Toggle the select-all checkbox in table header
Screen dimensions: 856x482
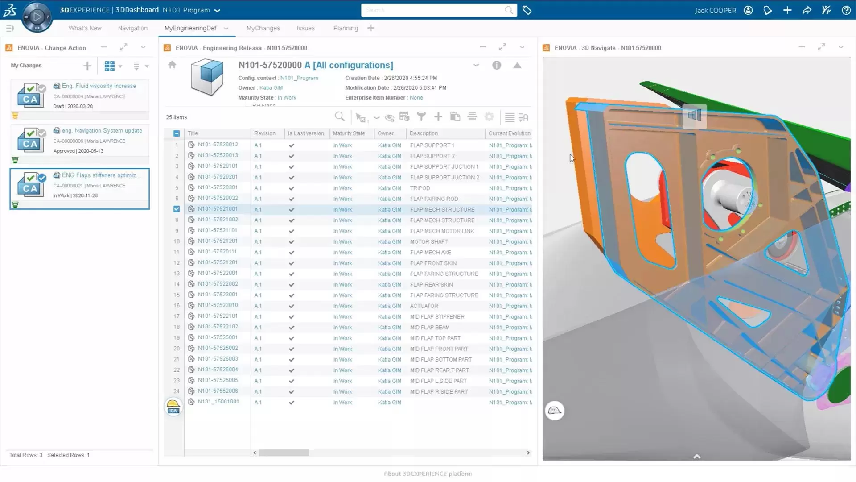tap(177, 133)
